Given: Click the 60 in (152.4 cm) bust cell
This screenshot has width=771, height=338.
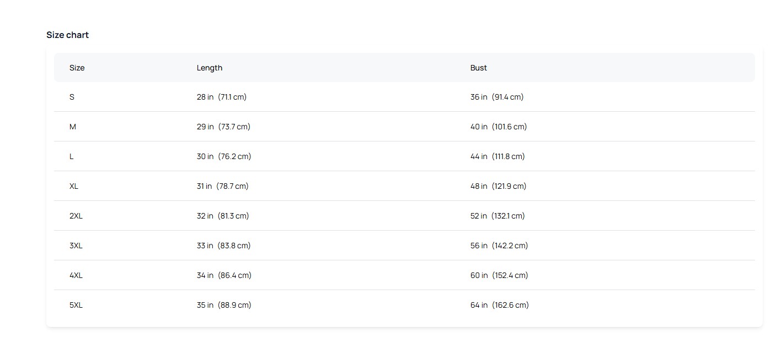Looking at the screenshot, I should click(x=499, y=275).
